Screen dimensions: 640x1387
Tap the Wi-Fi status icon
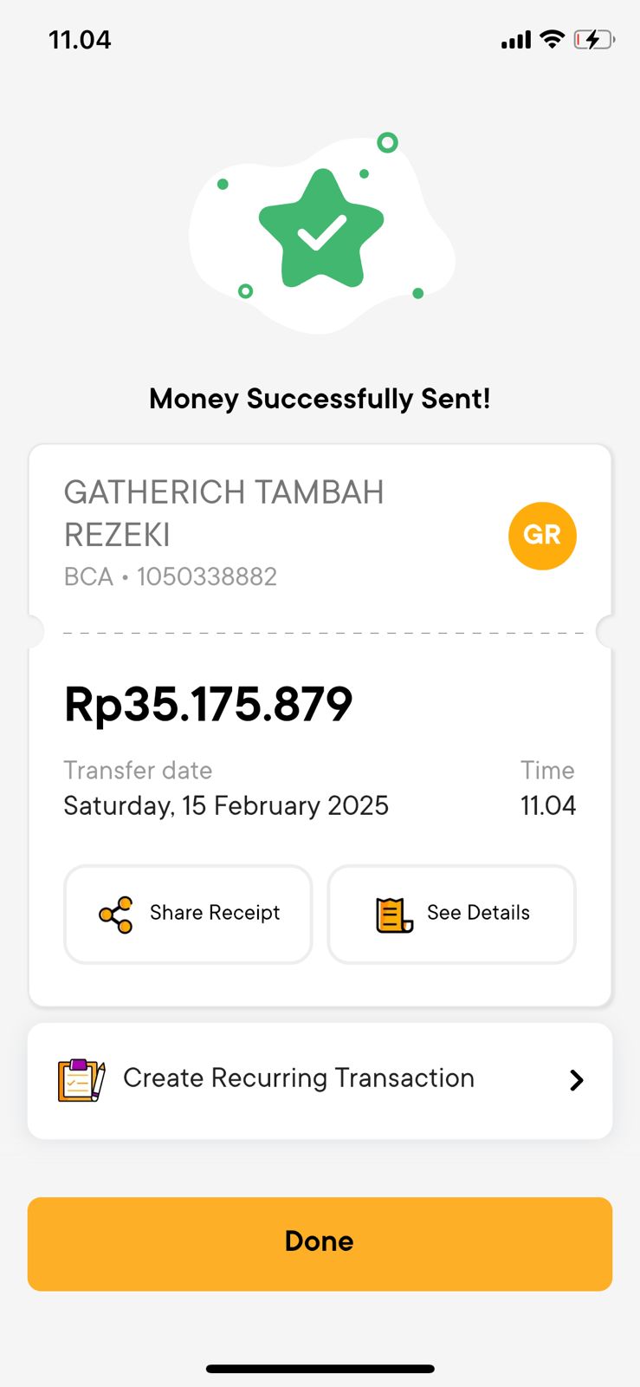[552, 39]
